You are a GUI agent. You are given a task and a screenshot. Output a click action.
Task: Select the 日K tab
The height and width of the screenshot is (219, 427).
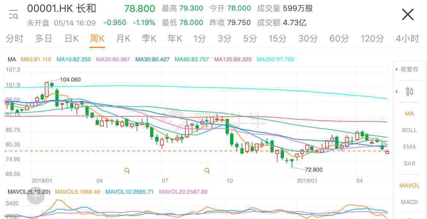[71, 39]
